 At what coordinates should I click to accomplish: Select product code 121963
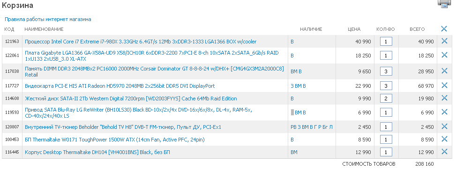[x=12, y=42]
